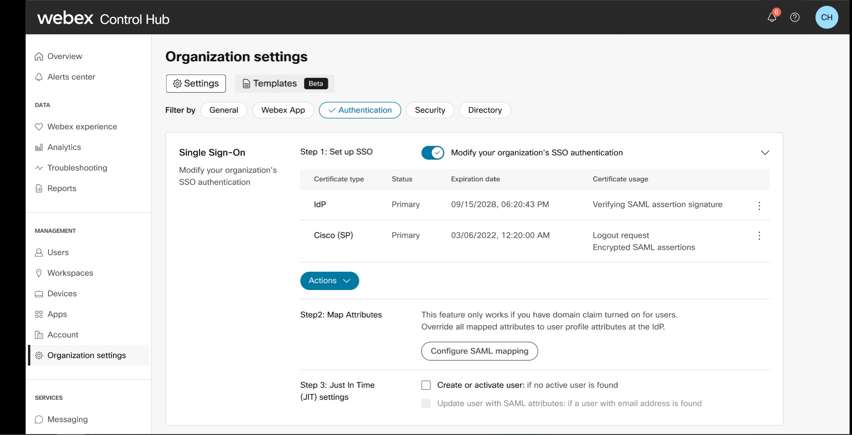The width and height of the screenshot is (852, 435).
Task: Open Account page
Action: click(x=63, y=335)
